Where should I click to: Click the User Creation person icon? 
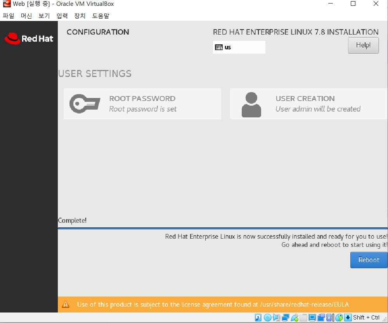coord(251,105)
